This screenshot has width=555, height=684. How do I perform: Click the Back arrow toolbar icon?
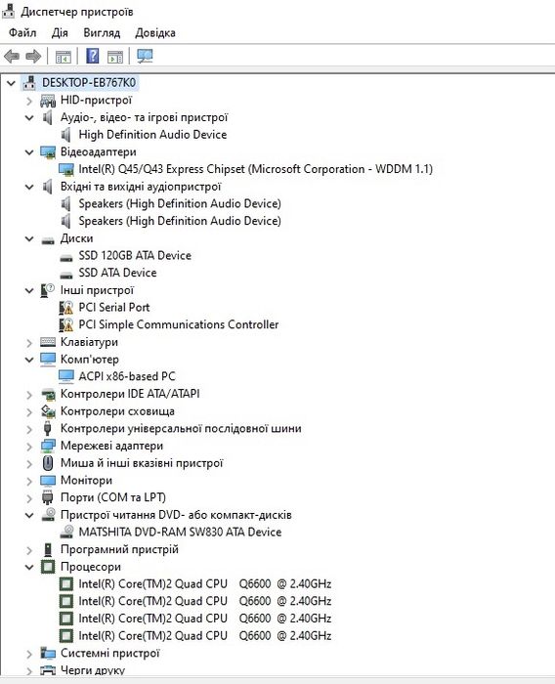(x=12, y=57)
